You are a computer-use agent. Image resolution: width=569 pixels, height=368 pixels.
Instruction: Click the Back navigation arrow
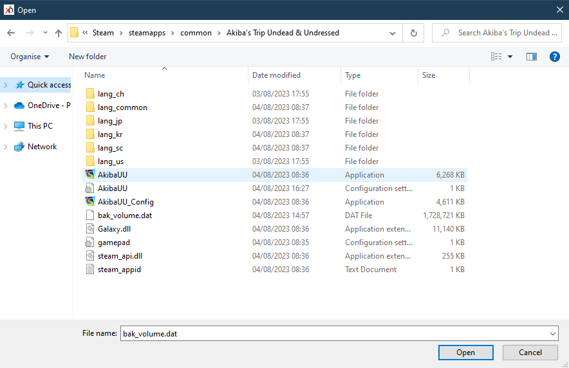coord(11,33)
